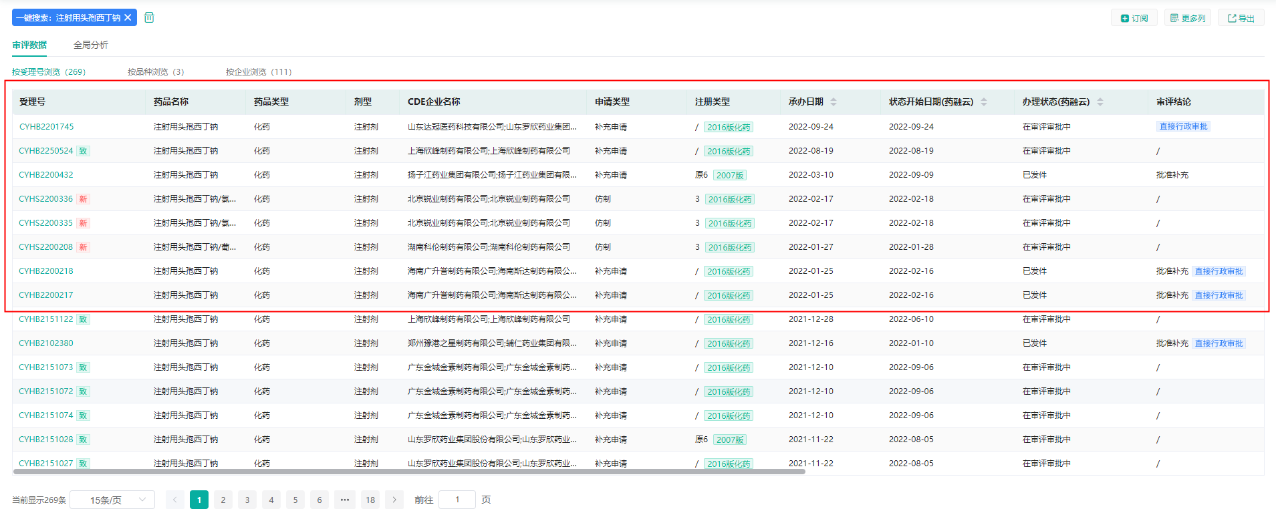Export data using the 导出 button
The height and width of the screenshot is (513, 1276).
coord(1241,18)
